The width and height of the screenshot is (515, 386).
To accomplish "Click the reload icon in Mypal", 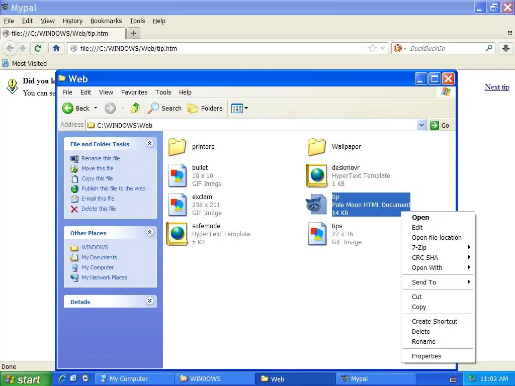I will coord(38,49).
